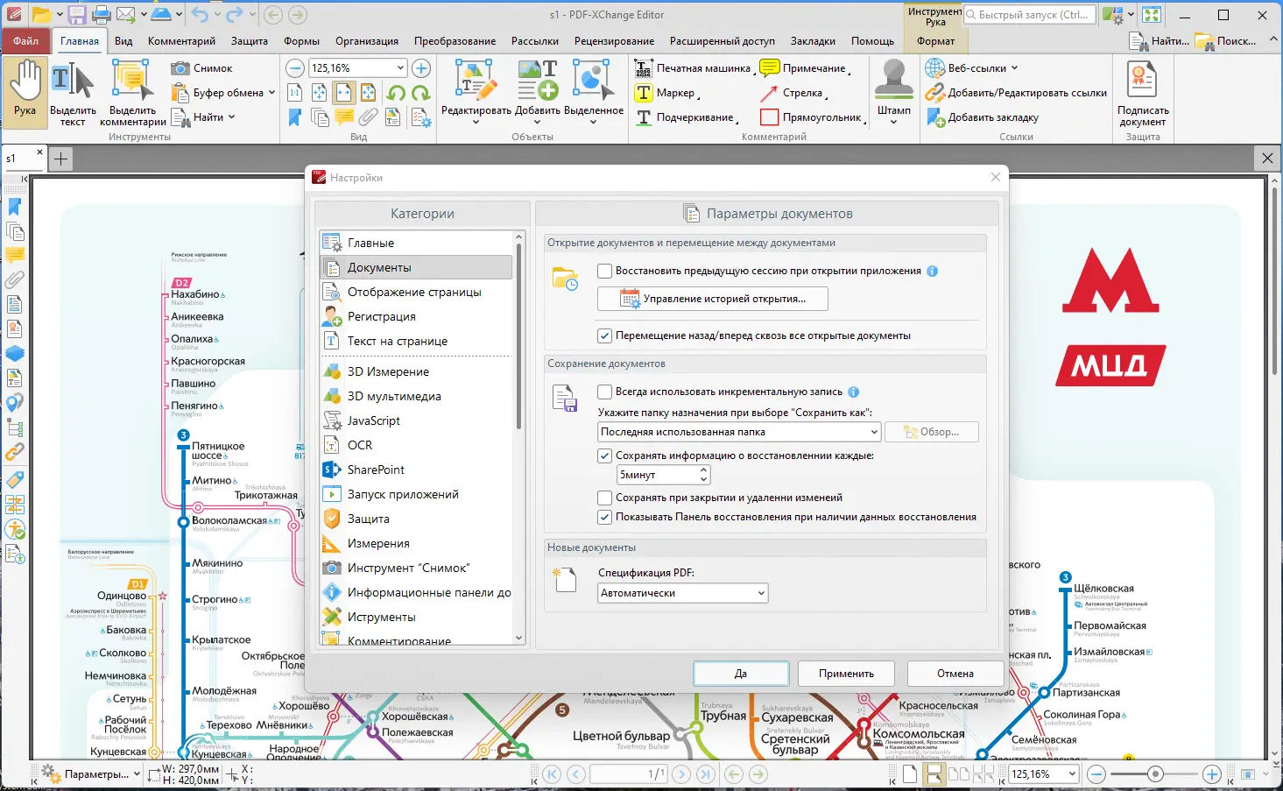1283x791 pixels.
Task: Open the Штамп stamp dropdown
Action: point(893,123)
